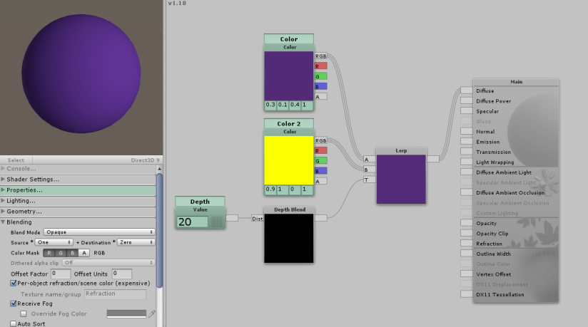Disable Per-object refraction/scene color checkbox
This screenshot has width=588, height=327.
coord(14,283)
